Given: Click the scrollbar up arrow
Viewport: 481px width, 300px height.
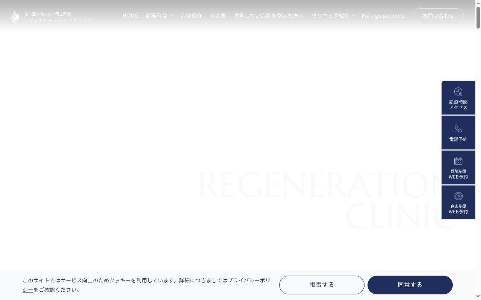Looking at the screenshot, I should pos(478,3).
